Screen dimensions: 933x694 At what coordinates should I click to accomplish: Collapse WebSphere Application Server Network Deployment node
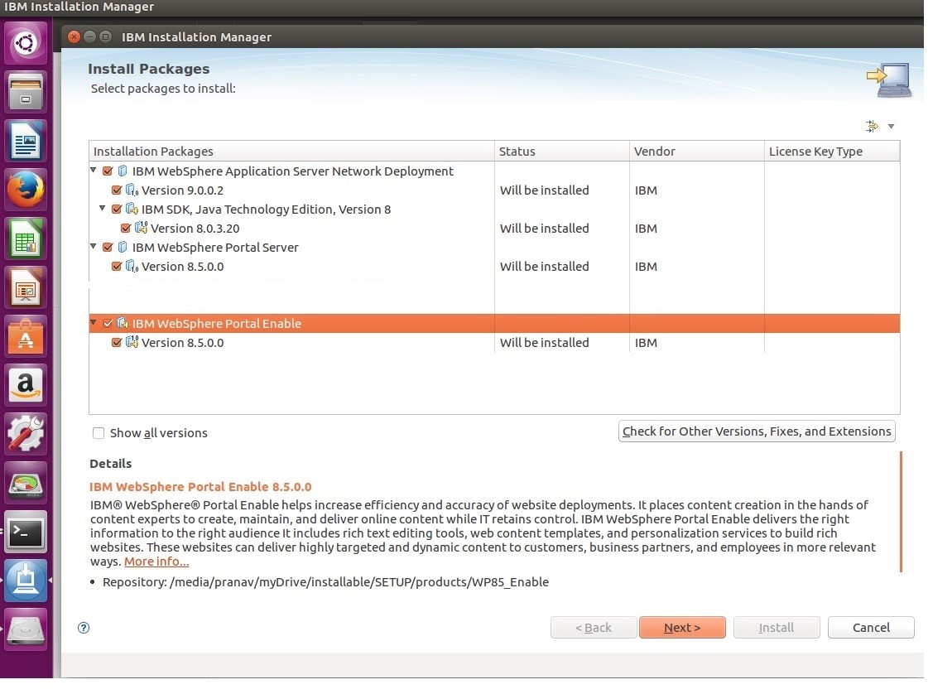pyautogui.click(x=94, y=171)
